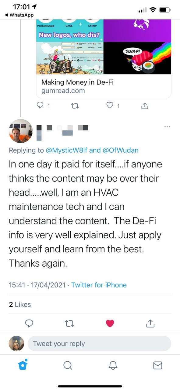Screen dimensions: 180x391
Task: Open the @OfWudan profile mention
Action: click(120, 150)
